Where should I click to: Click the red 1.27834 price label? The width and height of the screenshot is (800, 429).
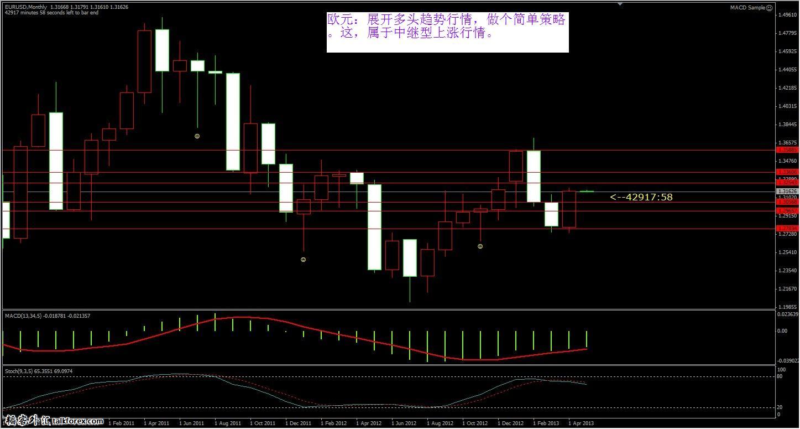(787, 229)
